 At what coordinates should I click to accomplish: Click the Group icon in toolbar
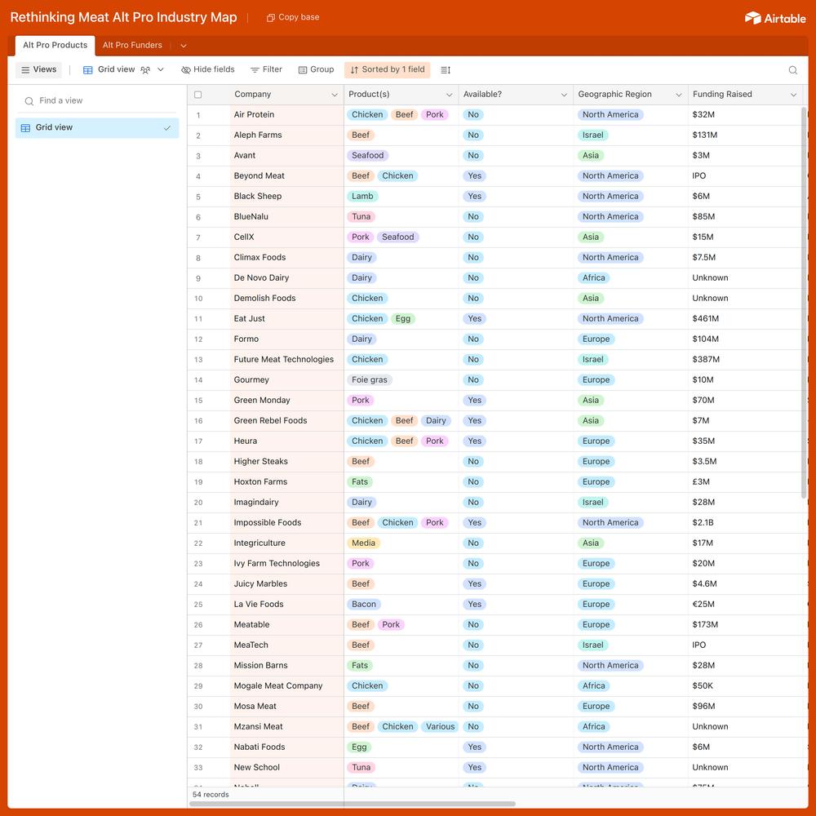303,69
